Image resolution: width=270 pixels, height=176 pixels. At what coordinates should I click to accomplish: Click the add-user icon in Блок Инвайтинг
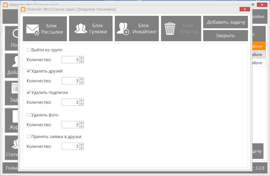tap(123, 29)
